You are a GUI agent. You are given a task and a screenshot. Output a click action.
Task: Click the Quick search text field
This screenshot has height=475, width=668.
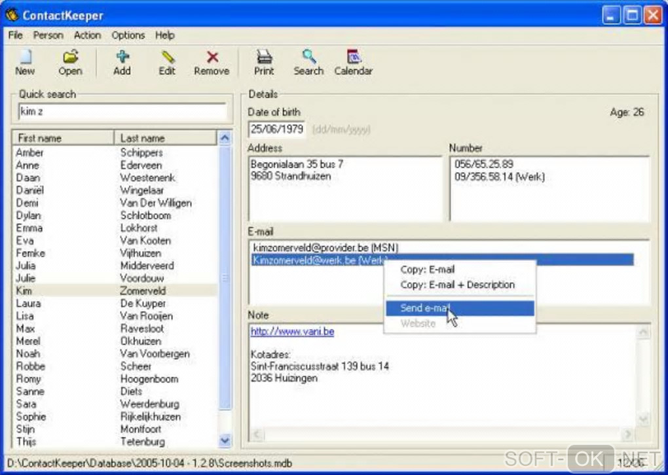(x=122, y=112)
